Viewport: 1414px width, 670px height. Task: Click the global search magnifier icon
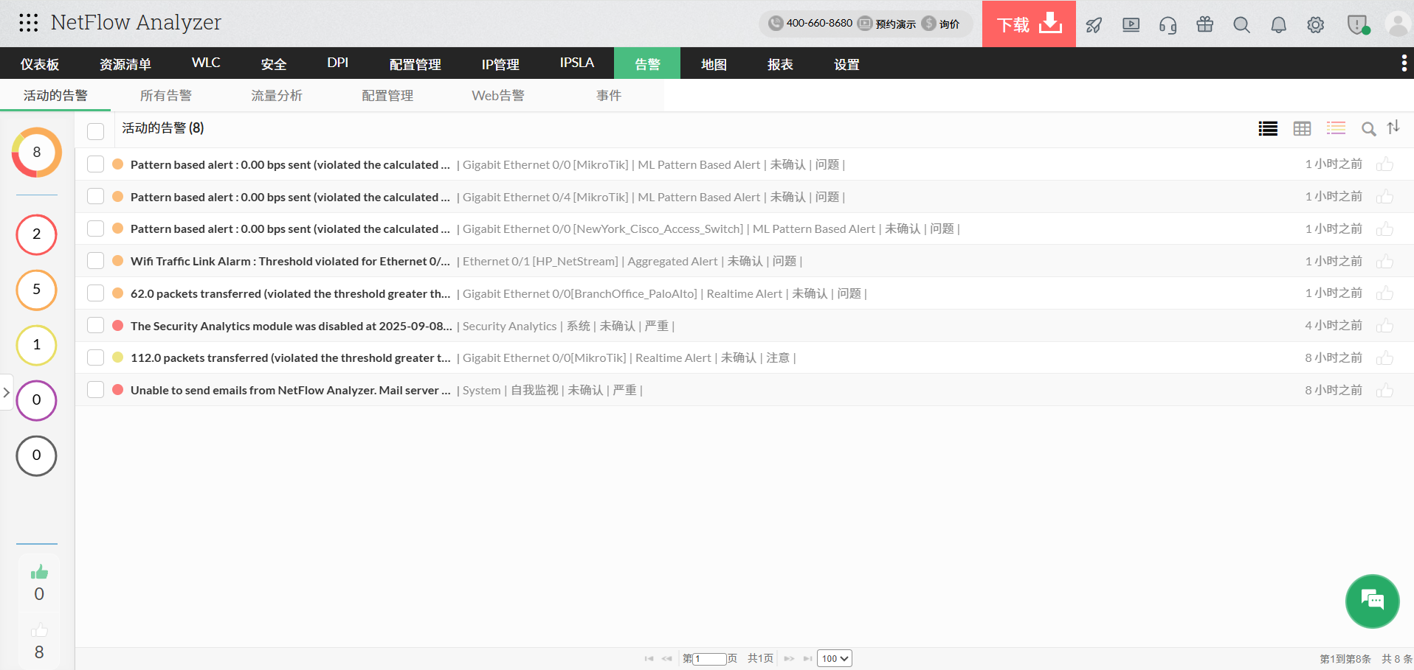pos(1241,24)
